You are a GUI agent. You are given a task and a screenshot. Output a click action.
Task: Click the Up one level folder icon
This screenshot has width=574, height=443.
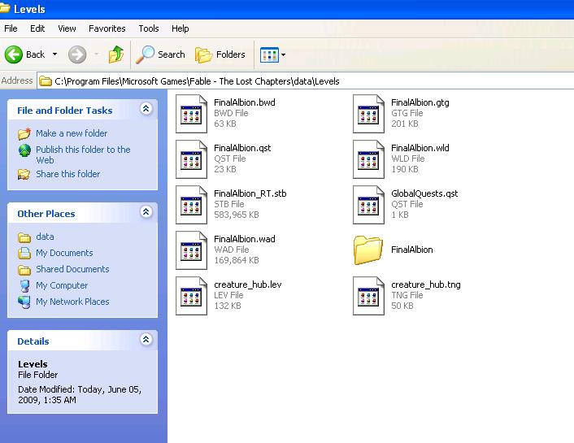coord(116,54)
